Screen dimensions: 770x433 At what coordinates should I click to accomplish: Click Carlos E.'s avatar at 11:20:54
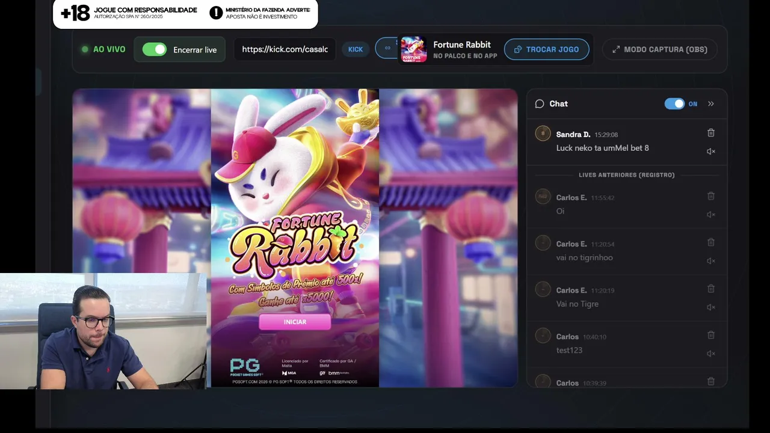(x=543, y=243)
